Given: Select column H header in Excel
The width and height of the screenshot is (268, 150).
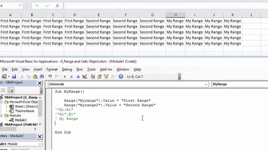Looking at the screenshot, I should 175,15.
